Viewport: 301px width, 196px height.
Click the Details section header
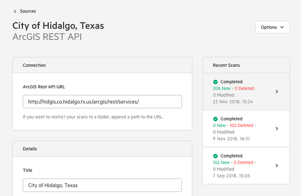102,149
